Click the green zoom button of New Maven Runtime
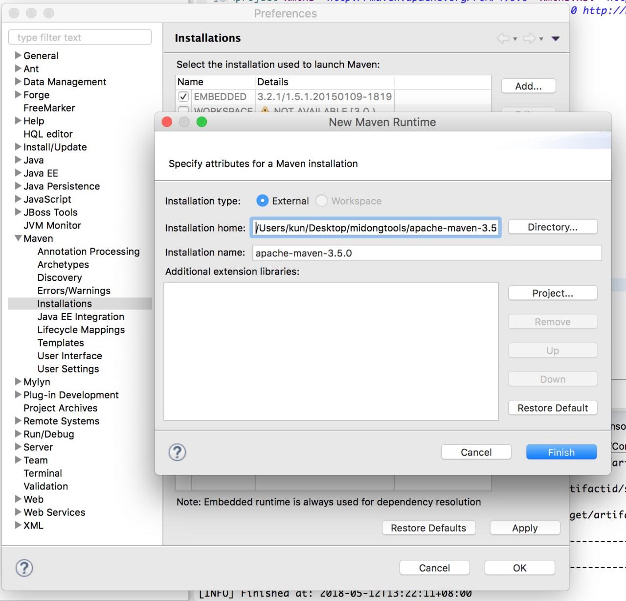626x601 pixels. [x=201, y=122]
